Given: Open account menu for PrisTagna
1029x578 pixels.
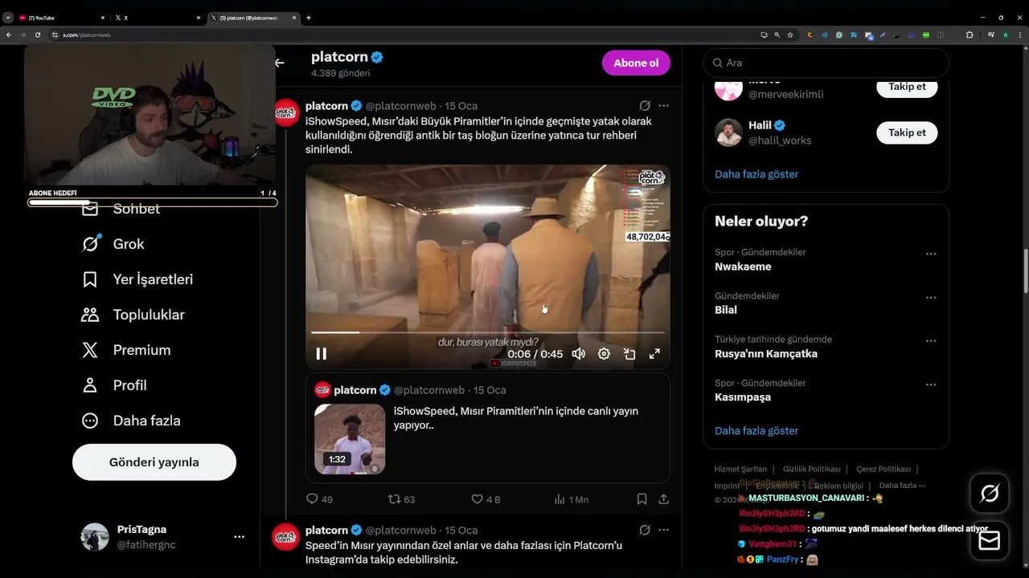Looking at the screenshot, I should (x=239, y=536).
